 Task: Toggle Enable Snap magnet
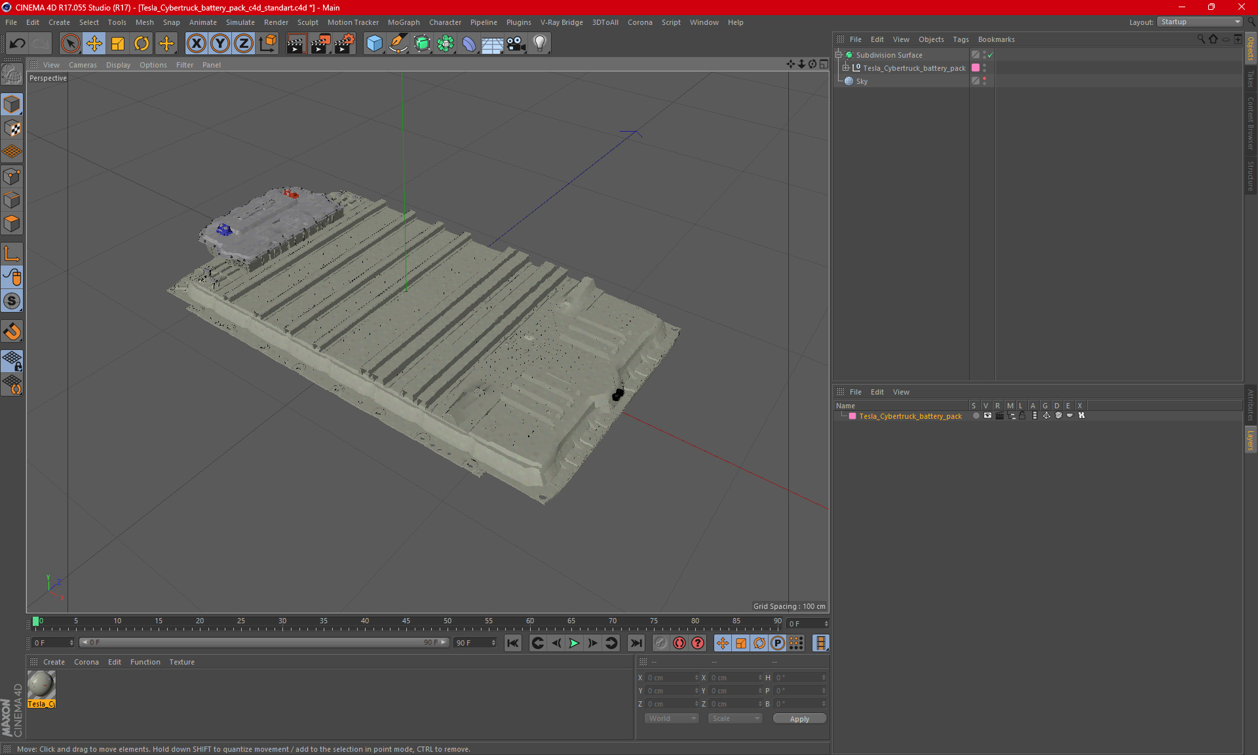click(12, 331)
